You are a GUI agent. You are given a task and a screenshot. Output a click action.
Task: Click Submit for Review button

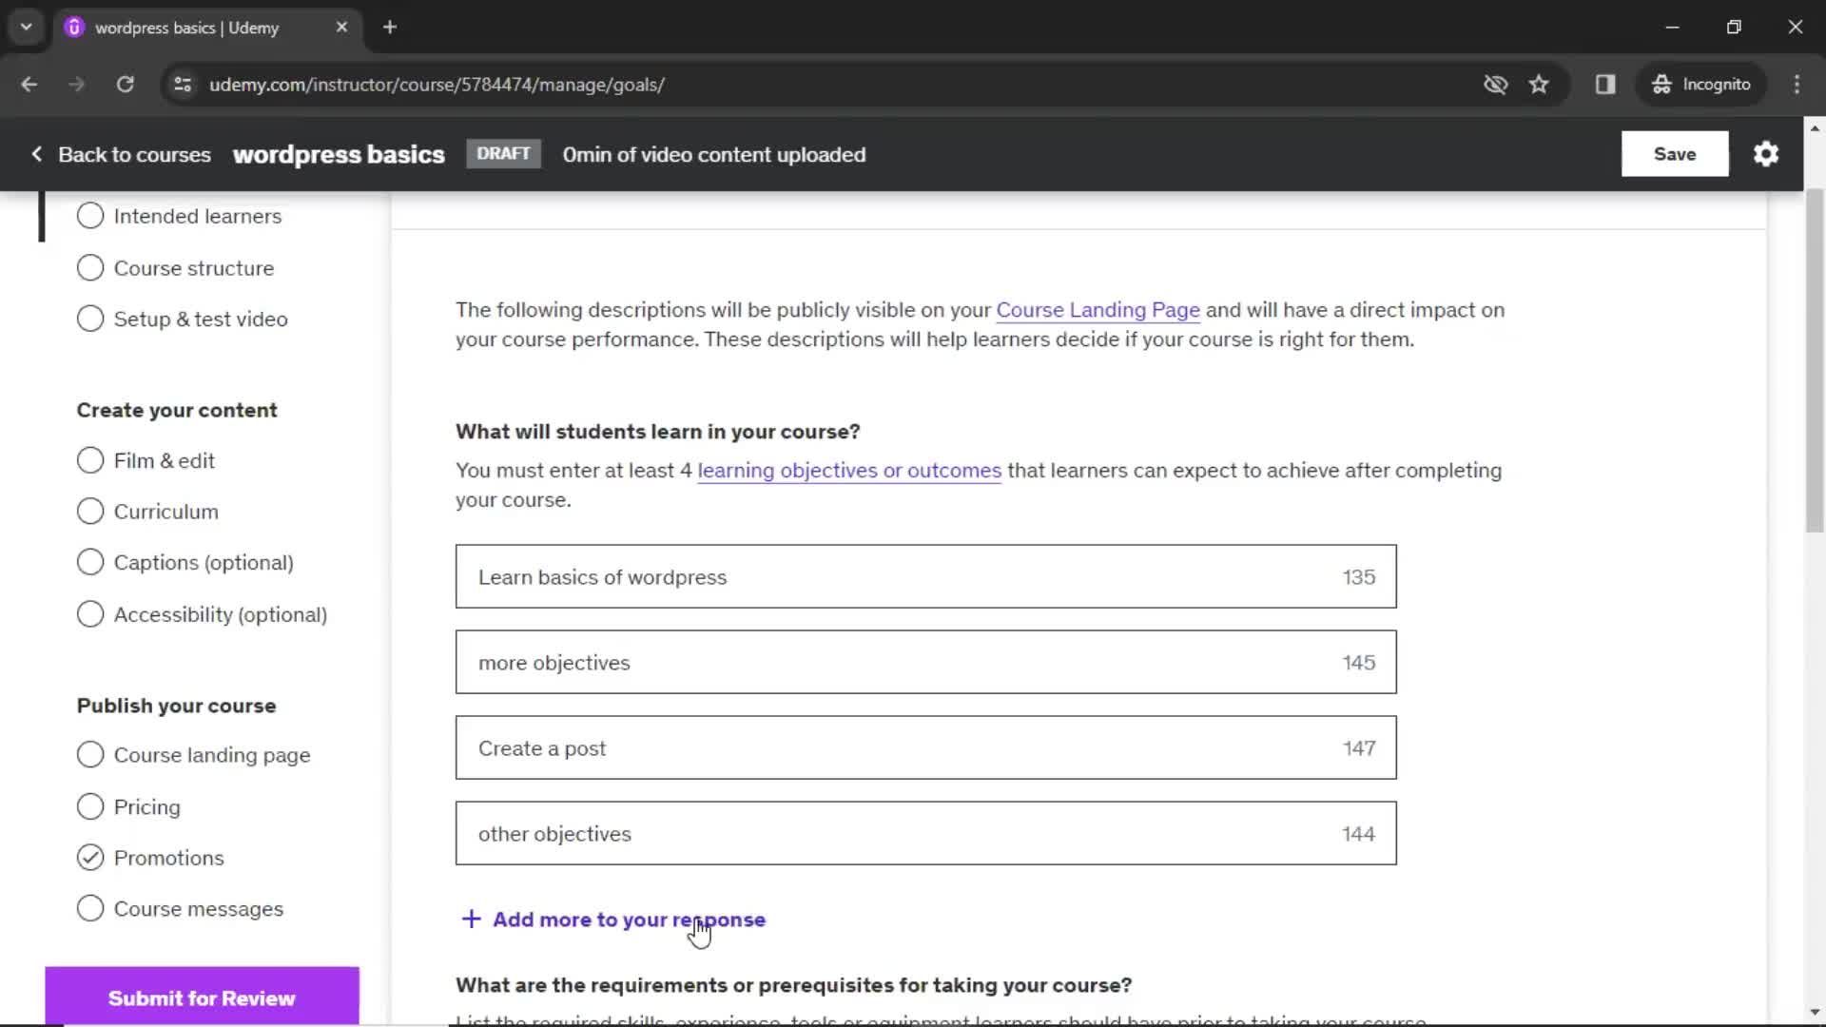(x=202, y=998)
